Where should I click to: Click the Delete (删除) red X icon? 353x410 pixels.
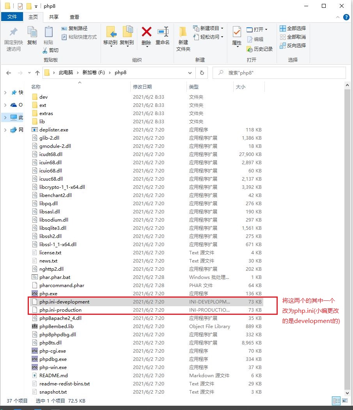[146, 32]
